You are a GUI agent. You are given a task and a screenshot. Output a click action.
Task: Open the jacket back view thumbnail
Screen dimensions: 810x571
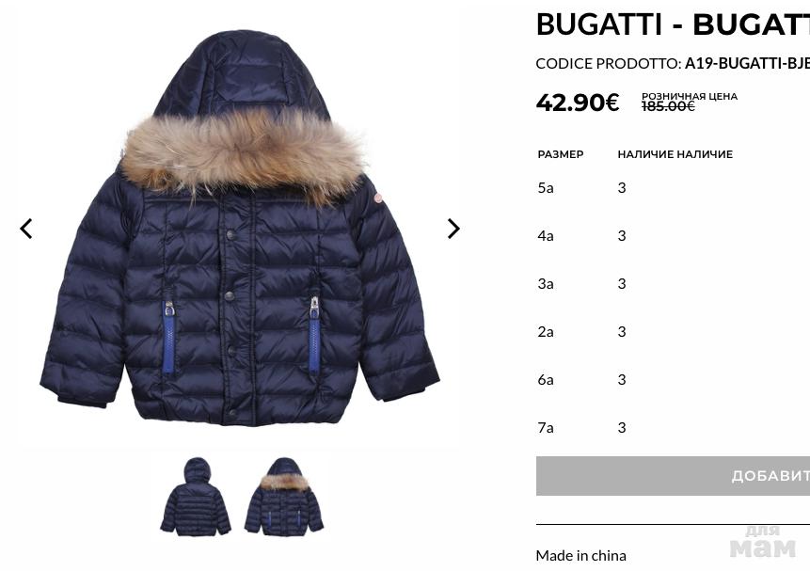tap(196, 496)
